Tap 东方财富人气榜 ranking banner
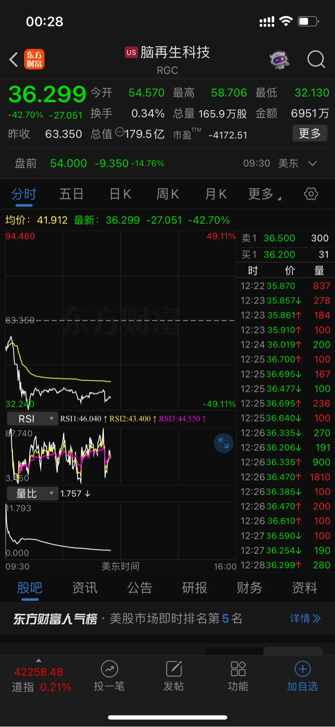 pyautogui.click(x=167, y=619)
